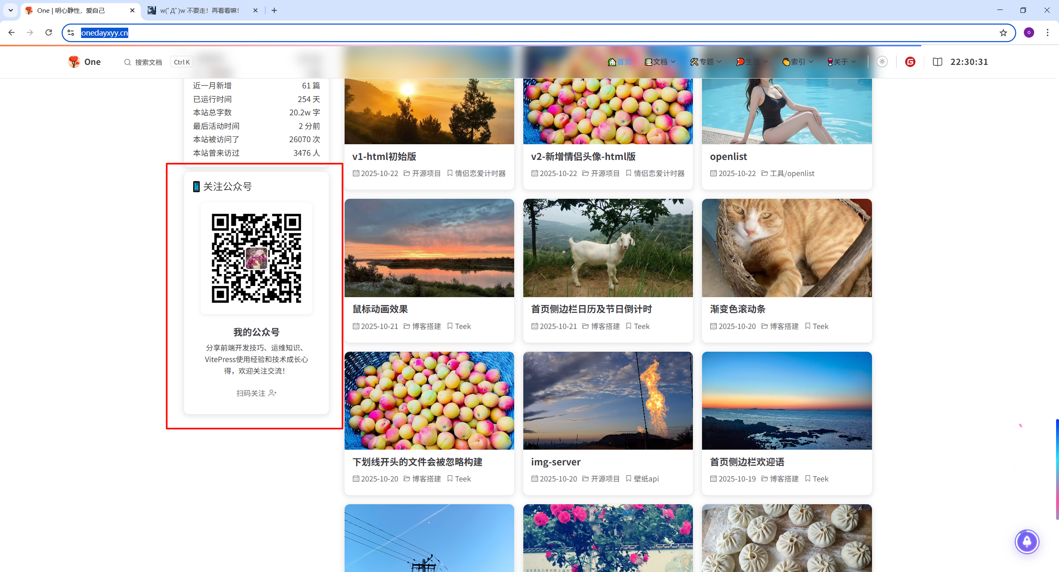Open site information icon in address bar
The width and height of the screenshot is (1059, 572).
[71, 33]
